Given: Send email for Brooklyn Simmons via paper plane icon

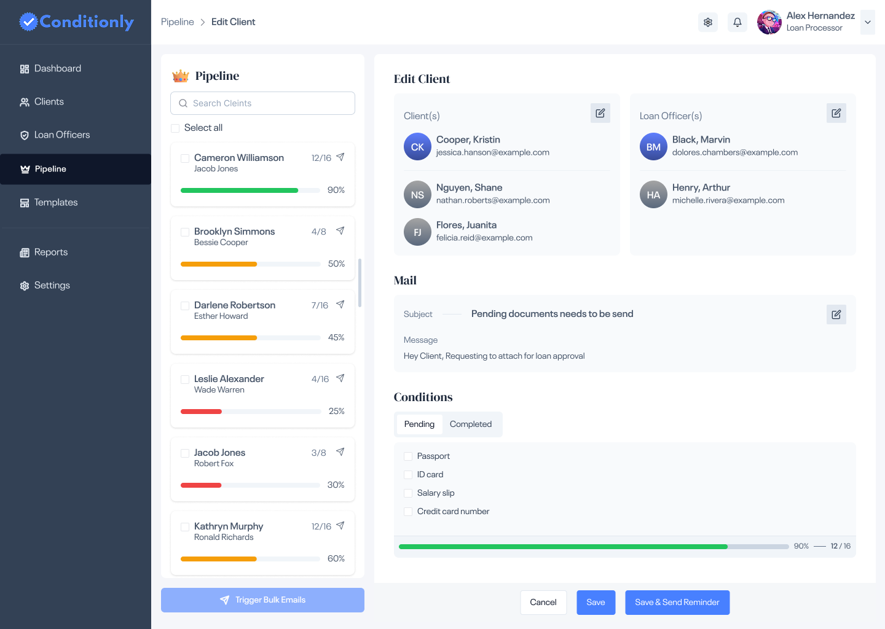Looking at the screenshot, I should pos(340,231).
